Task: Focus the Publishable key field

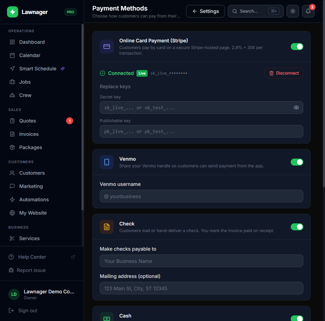Action: pos(201,131)
